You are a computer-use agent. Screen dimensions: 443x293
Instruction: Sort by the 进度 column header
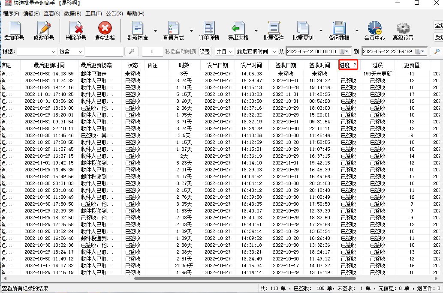pos(348,65)
